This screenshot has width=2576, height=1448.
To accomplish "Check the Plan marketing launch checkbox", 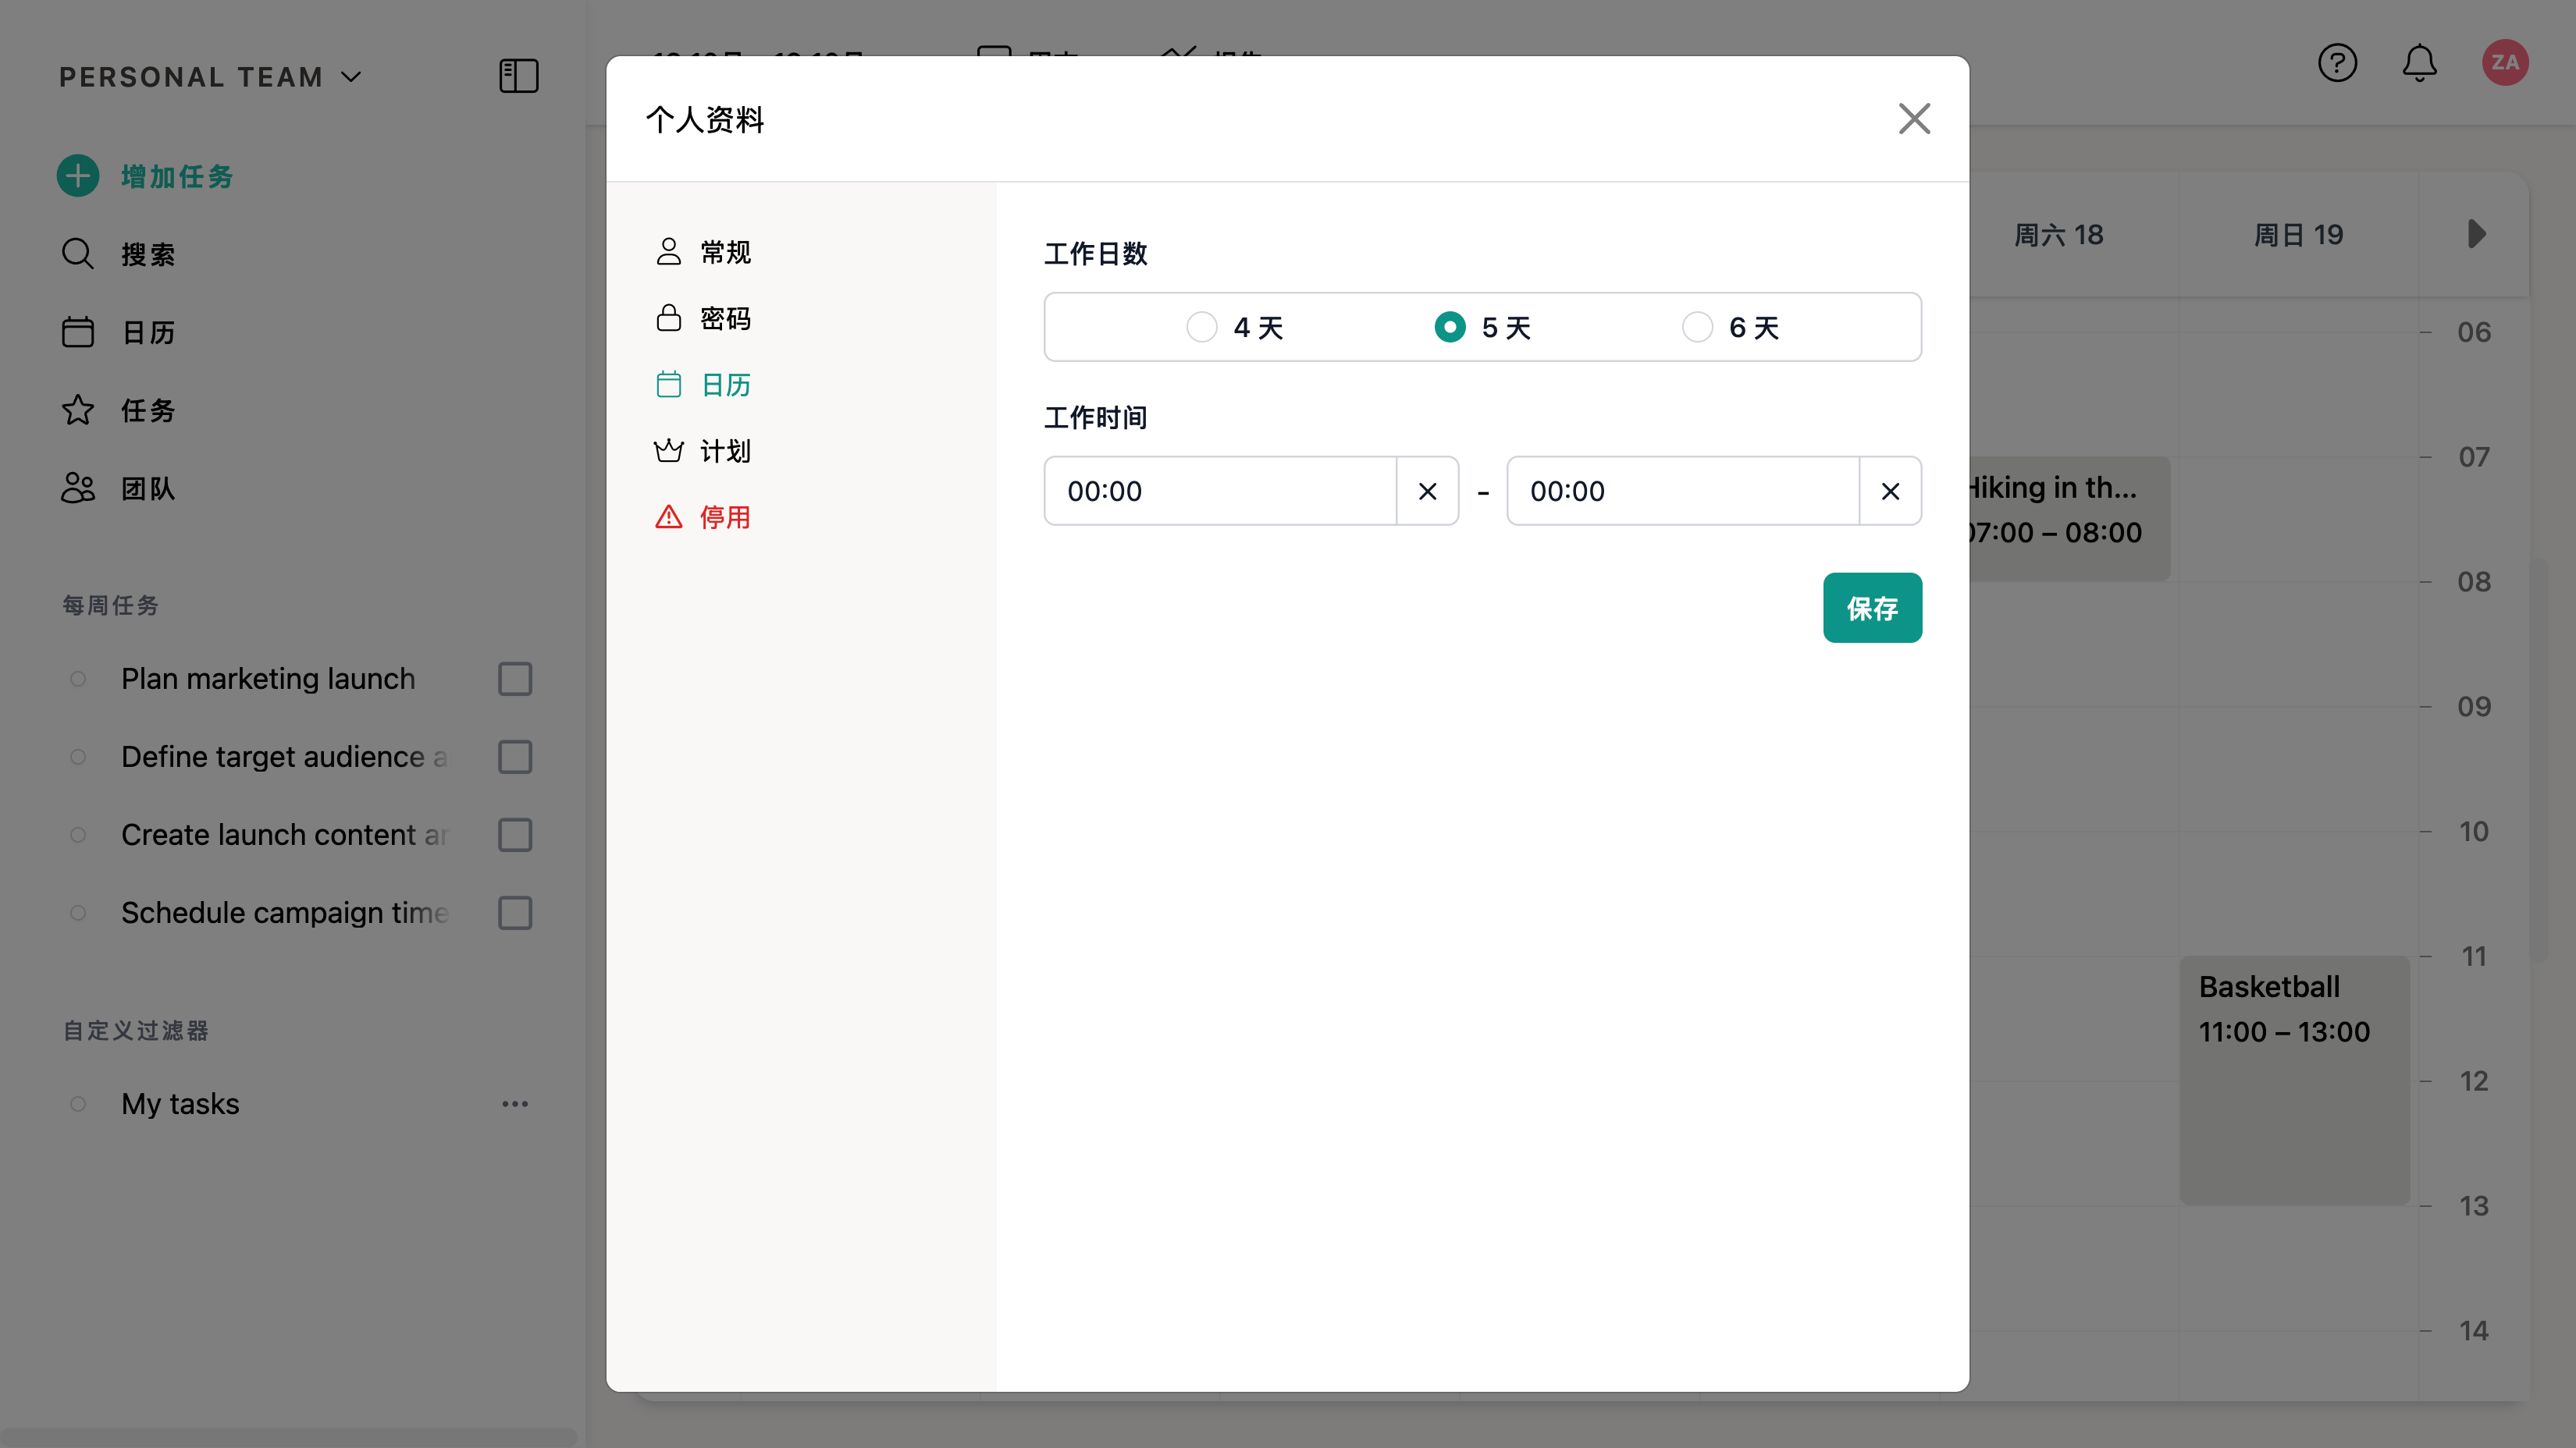I will 515,679.
